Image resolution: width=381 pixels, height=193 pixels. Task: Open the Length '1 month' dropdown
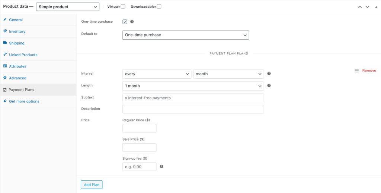tap(193, 86)
